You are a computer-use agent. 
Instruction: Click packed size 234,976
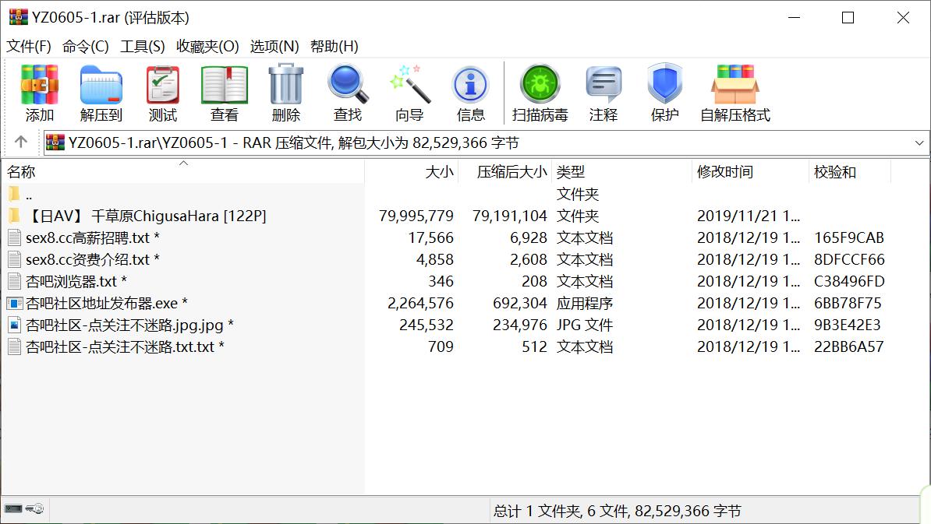pos(519,325)
